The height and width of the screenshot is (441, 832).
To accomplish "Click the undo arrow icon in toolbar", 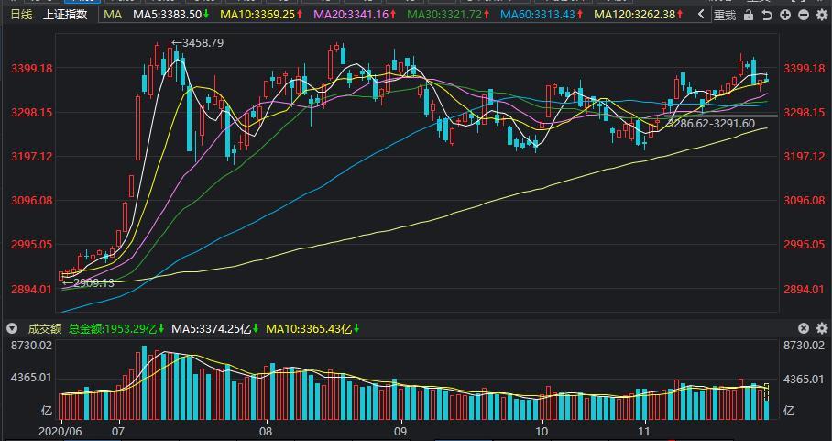I will (767, 16).
